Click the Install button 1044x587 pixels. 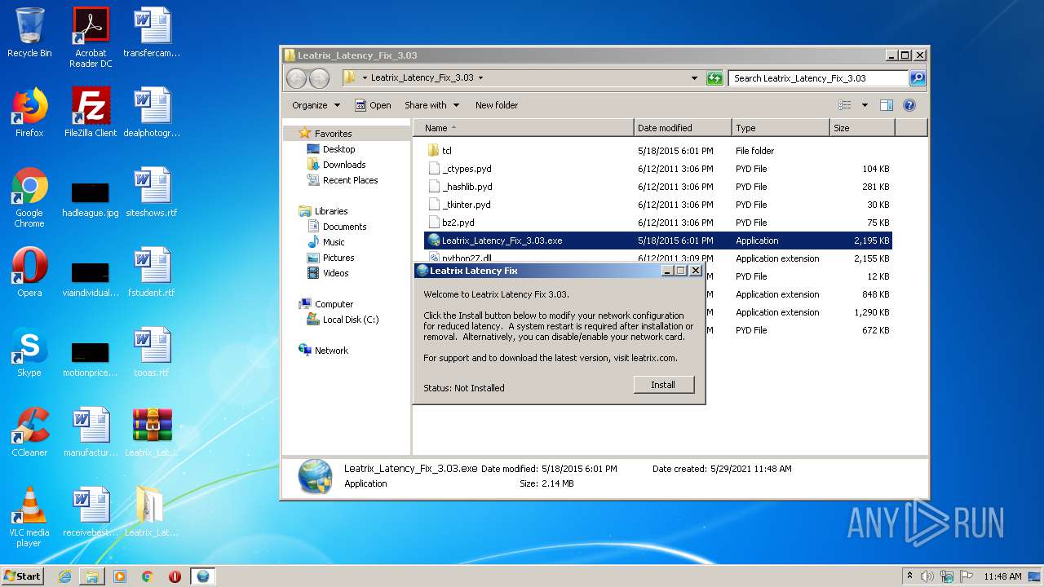coord(663,385)
